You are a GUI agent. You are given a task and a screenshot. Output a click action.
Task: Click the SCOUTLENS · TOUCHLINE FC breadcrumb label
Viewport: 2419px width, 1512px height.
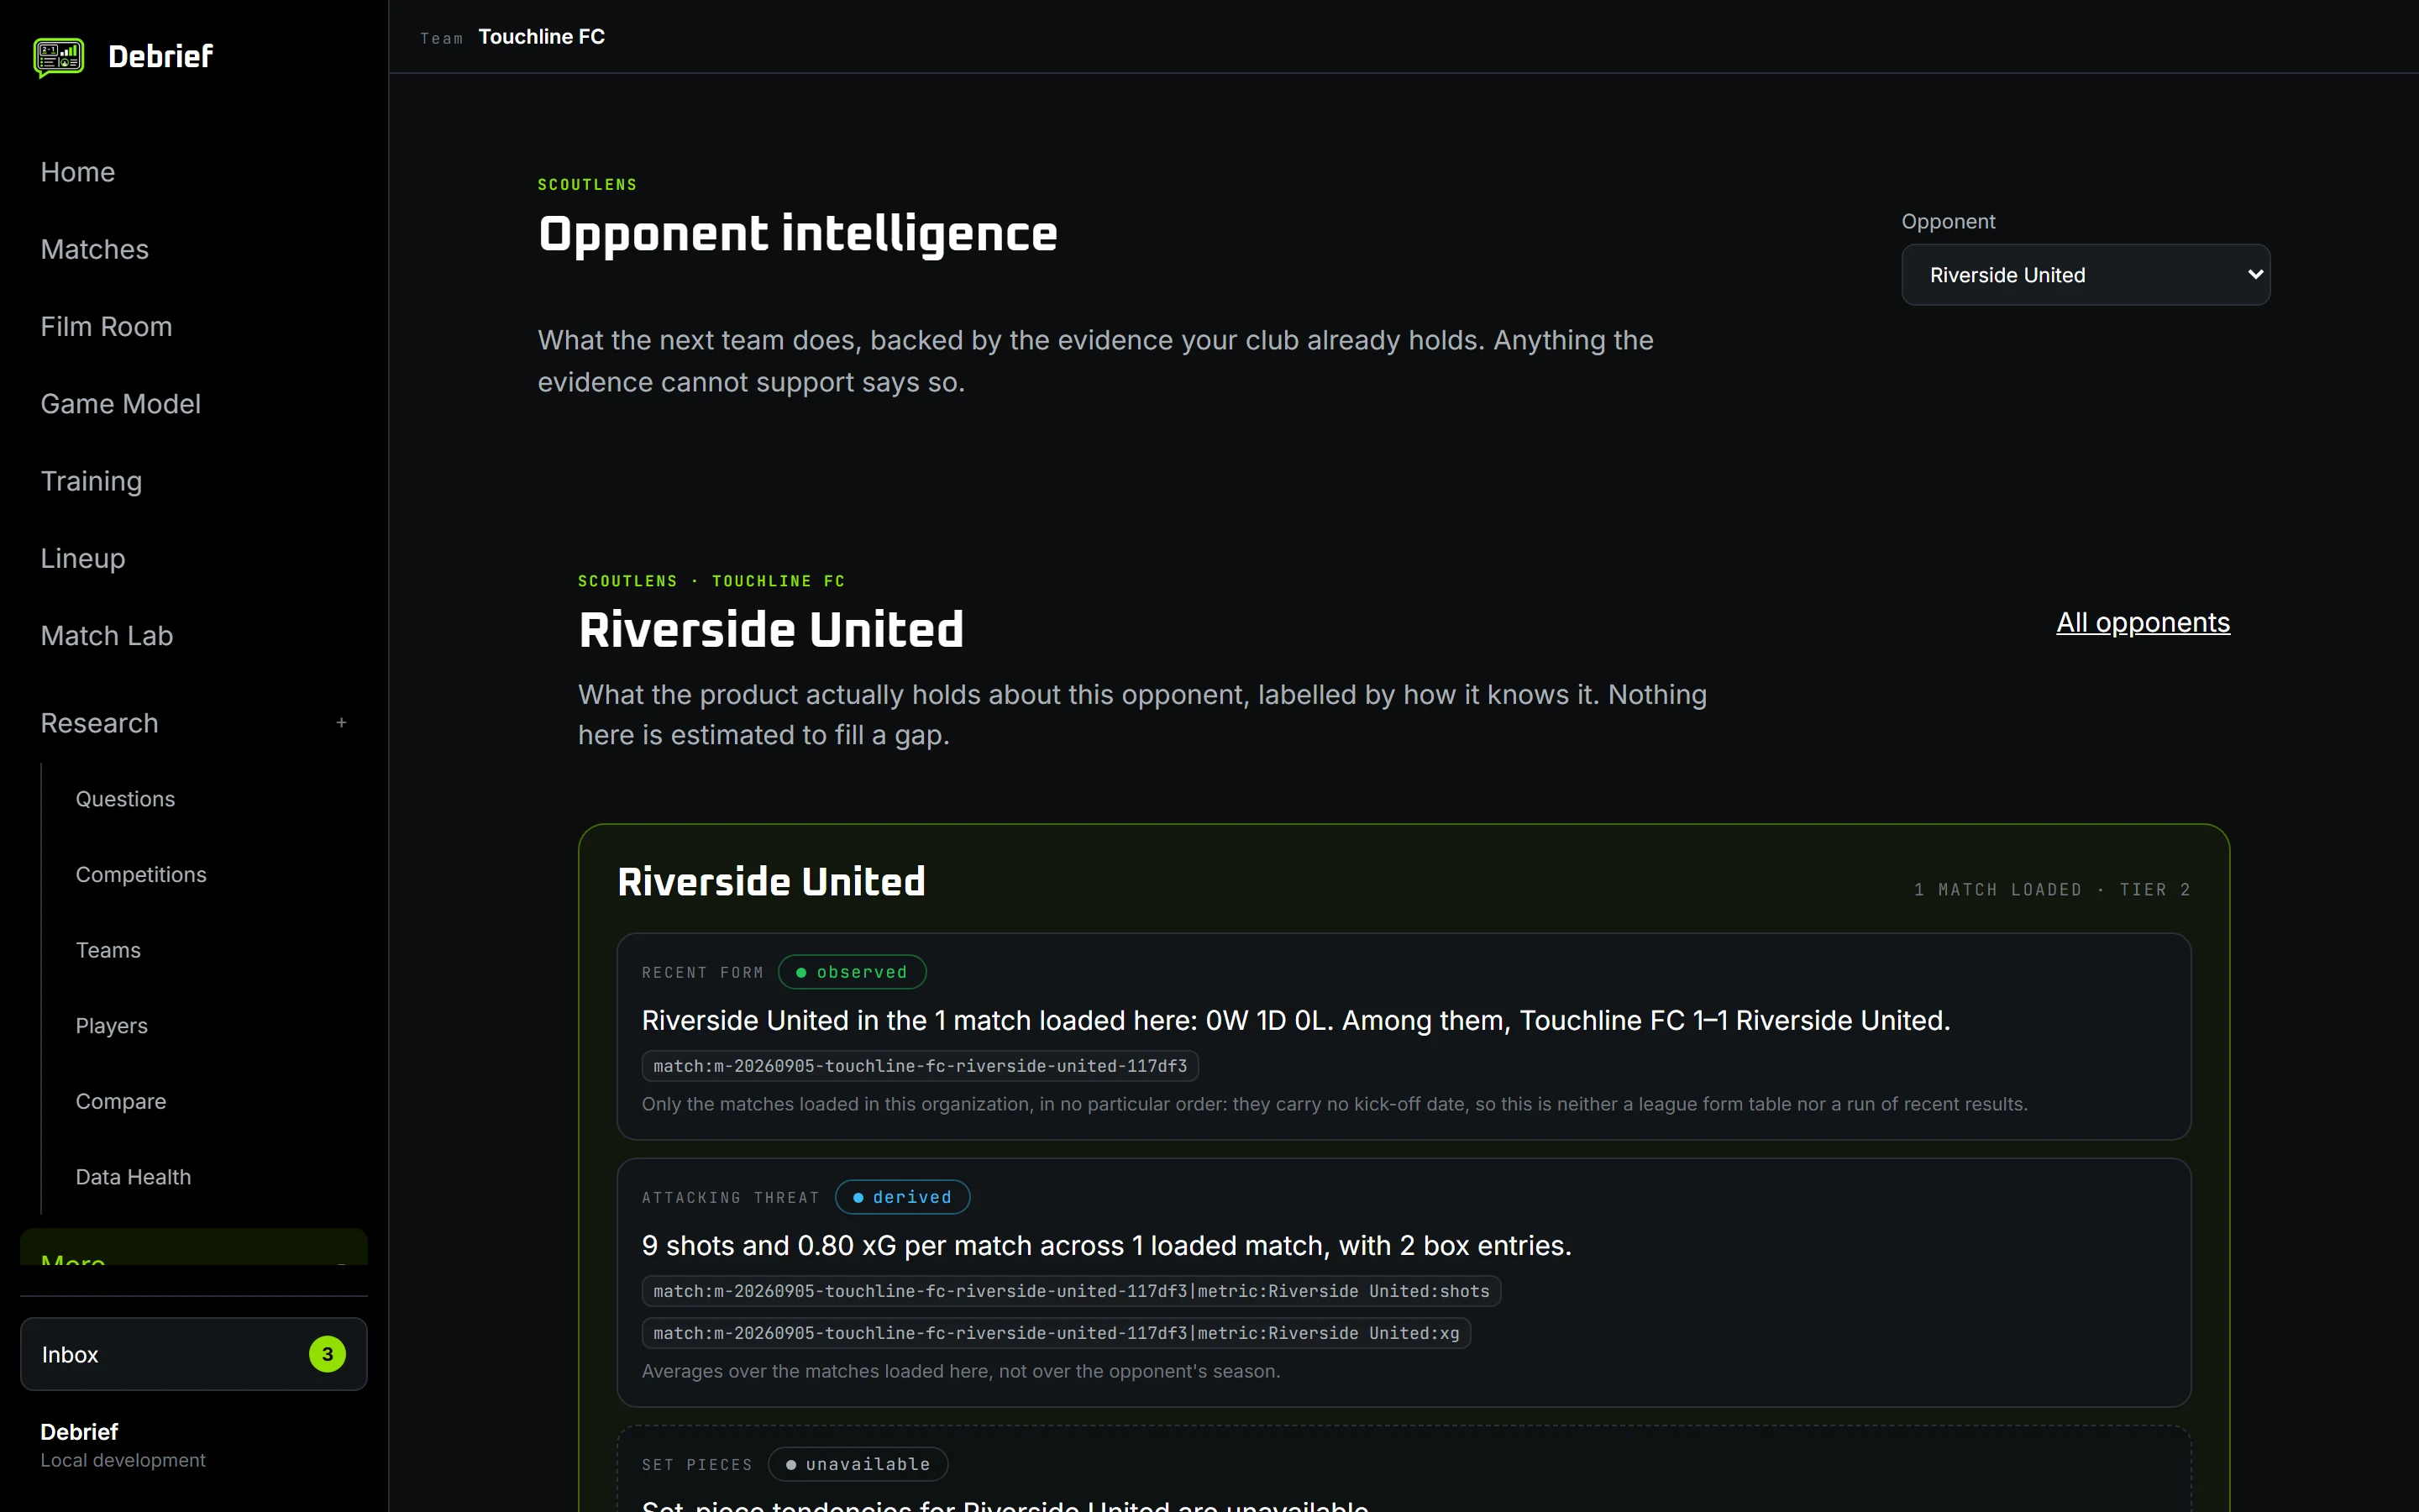[x=711, y=581]
